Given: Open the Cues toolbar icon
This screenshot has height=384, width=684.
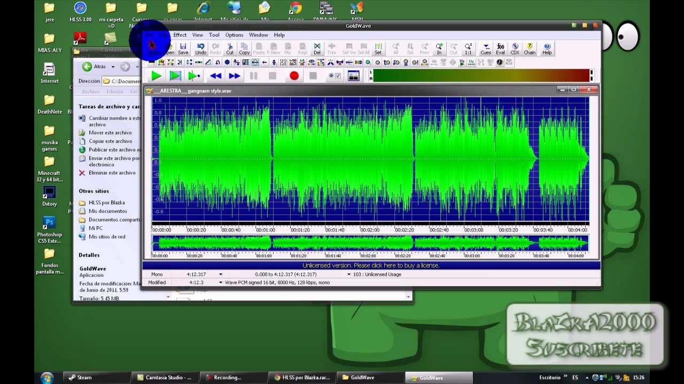Looking at the screenshot, I should coord(486,49).
